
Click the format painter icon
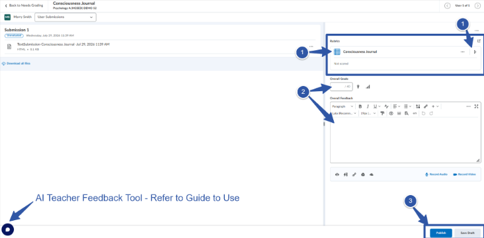point(382,114)
